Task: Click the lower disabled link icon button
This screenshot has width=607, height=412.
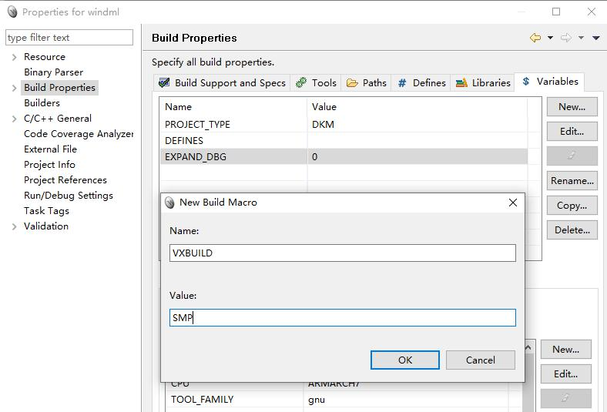Action: point(565,398)
